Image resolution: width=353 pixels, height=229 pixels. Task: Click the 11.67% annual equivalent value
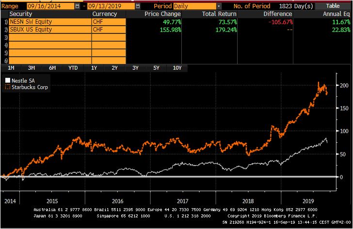(341, 22)
